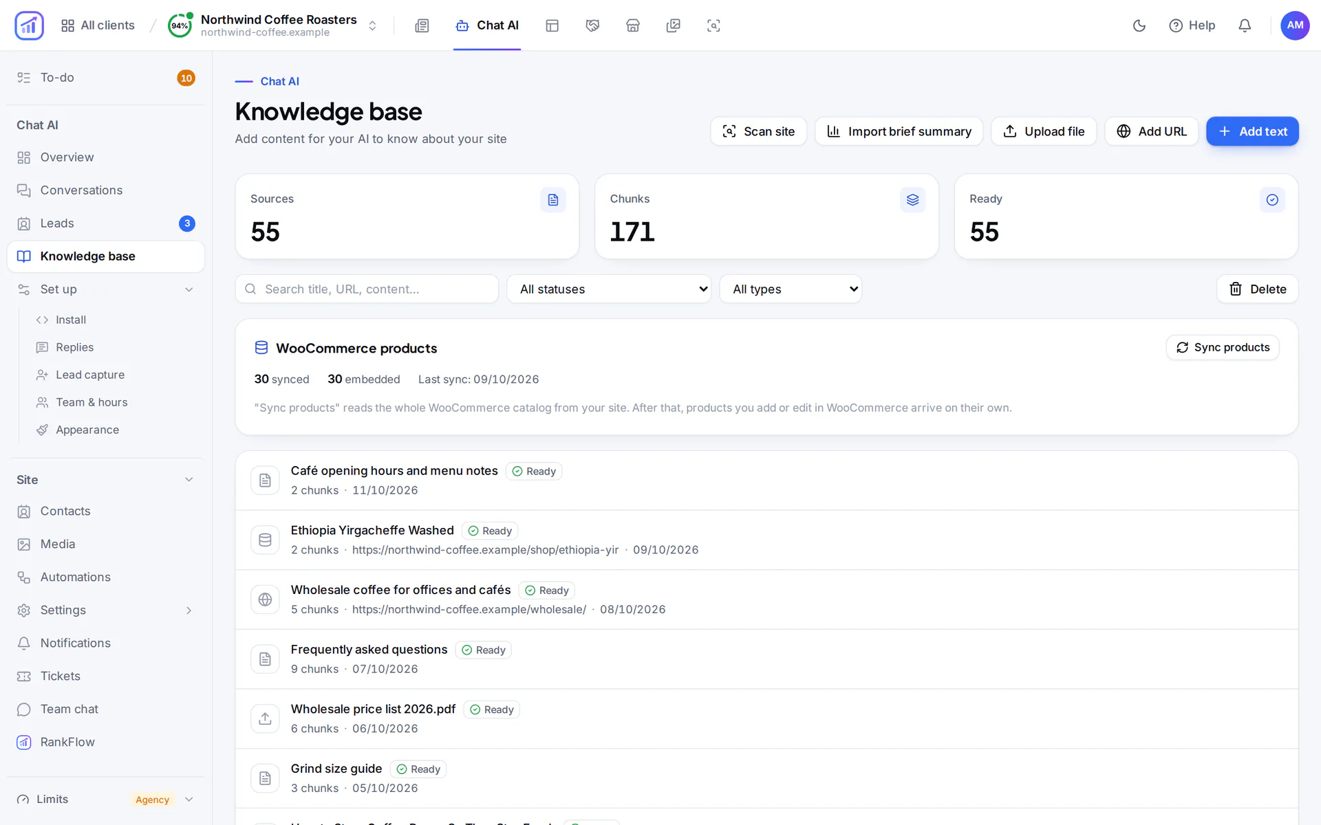Click the site health 94% score ring
This screenshot has height=825, width=1321.
180,25
